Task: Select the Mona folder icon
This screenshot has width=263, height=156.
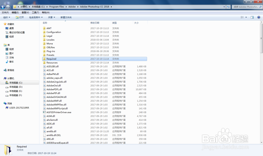Action: [x=44, y=43]
